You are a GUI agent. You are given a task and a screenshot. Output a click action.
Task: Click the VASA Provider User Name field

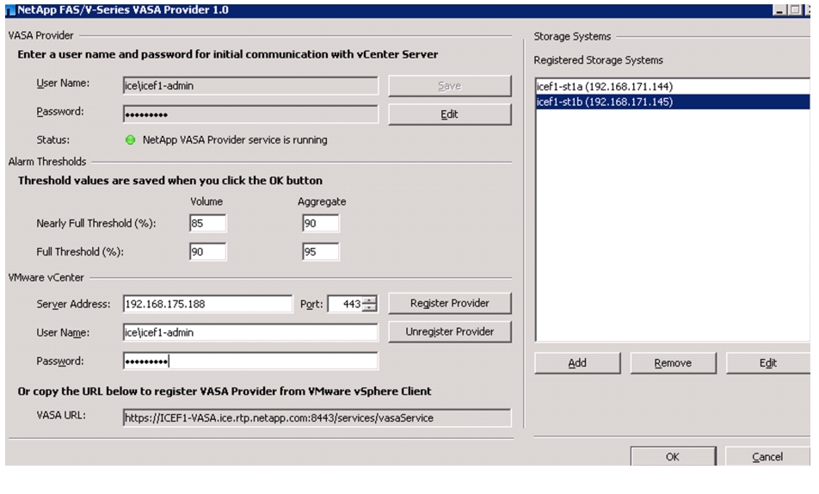click(x=250, y=86)
